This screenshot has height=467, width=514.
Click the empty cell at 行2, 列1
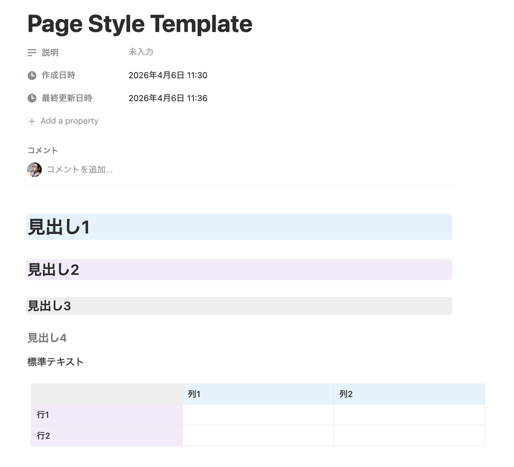pos(258,436)
